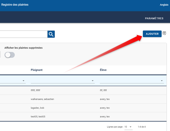Click the fff, fff student cell
The width and height of the screenshot is (170, 131).
point(104,91)
